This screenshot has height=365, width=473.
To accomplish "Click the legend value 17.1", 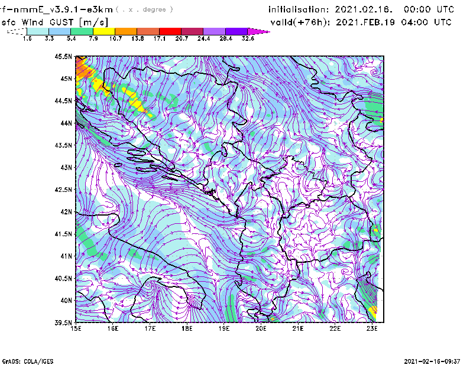I will [160, 38].
